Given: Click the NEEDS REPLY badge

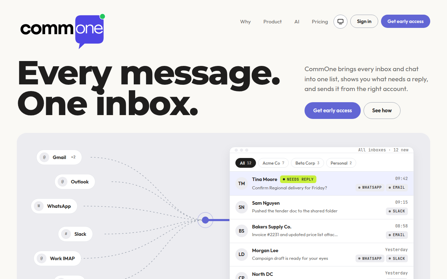Looking at the screenshot, I should pos(298,179).
